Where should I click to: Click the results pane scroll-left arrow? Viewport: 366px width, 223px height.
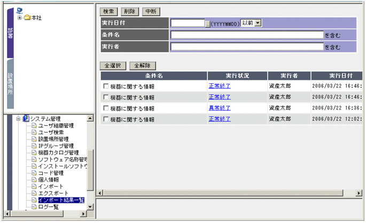[100, 193]
